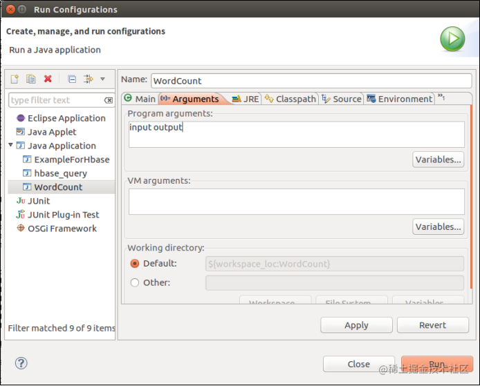The height and width of the screenshot is (386, 480).
Task: Click the help question mark icon
Action: click(21, 363)
